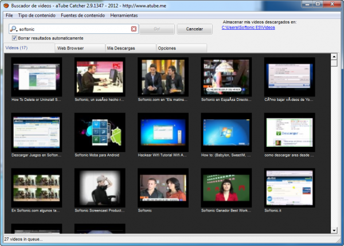Select Softonic Moba para Android thumbnail

(x=100, y=132)
